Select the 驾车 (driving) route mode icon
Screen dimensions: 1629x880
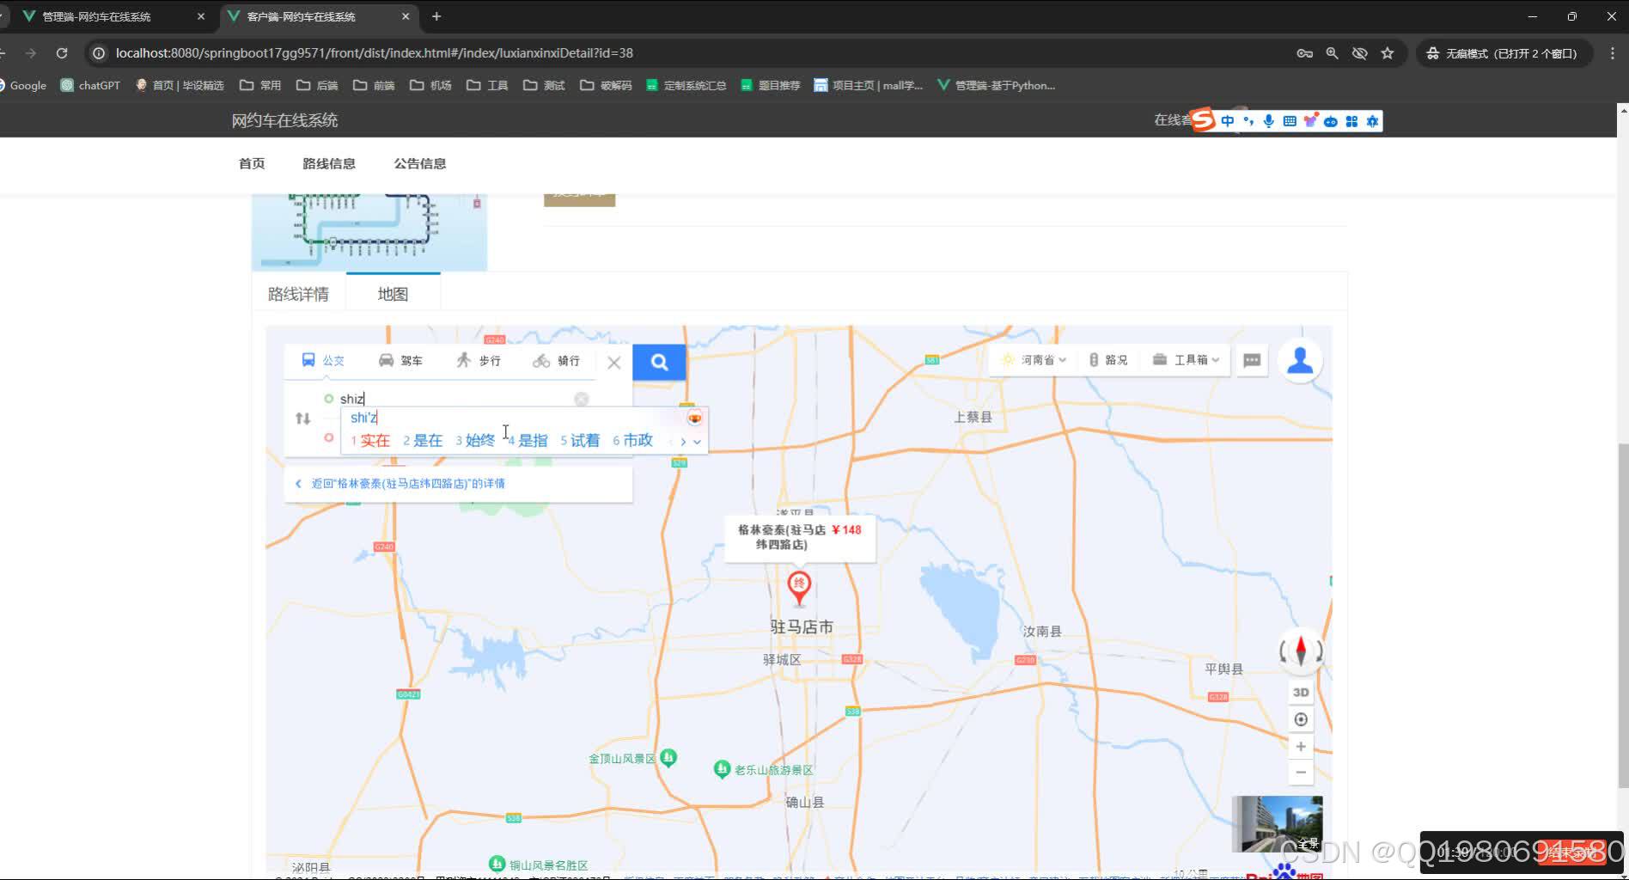[400, 360]
